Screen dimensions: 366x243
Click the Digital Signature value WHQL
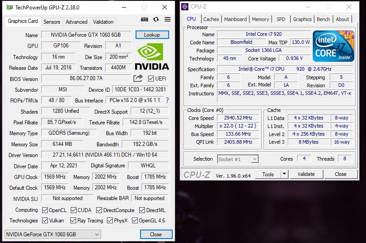pyautogui.click(x=148, y=166)
